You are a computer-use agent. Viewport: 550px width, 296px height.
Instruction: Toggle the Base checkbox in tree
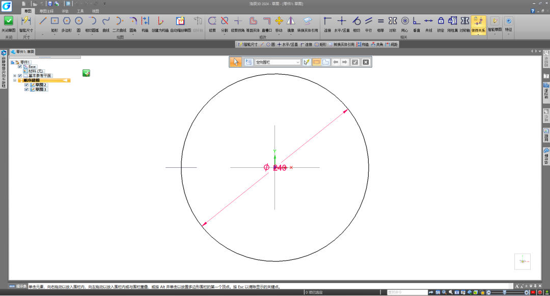pos(20,67)
